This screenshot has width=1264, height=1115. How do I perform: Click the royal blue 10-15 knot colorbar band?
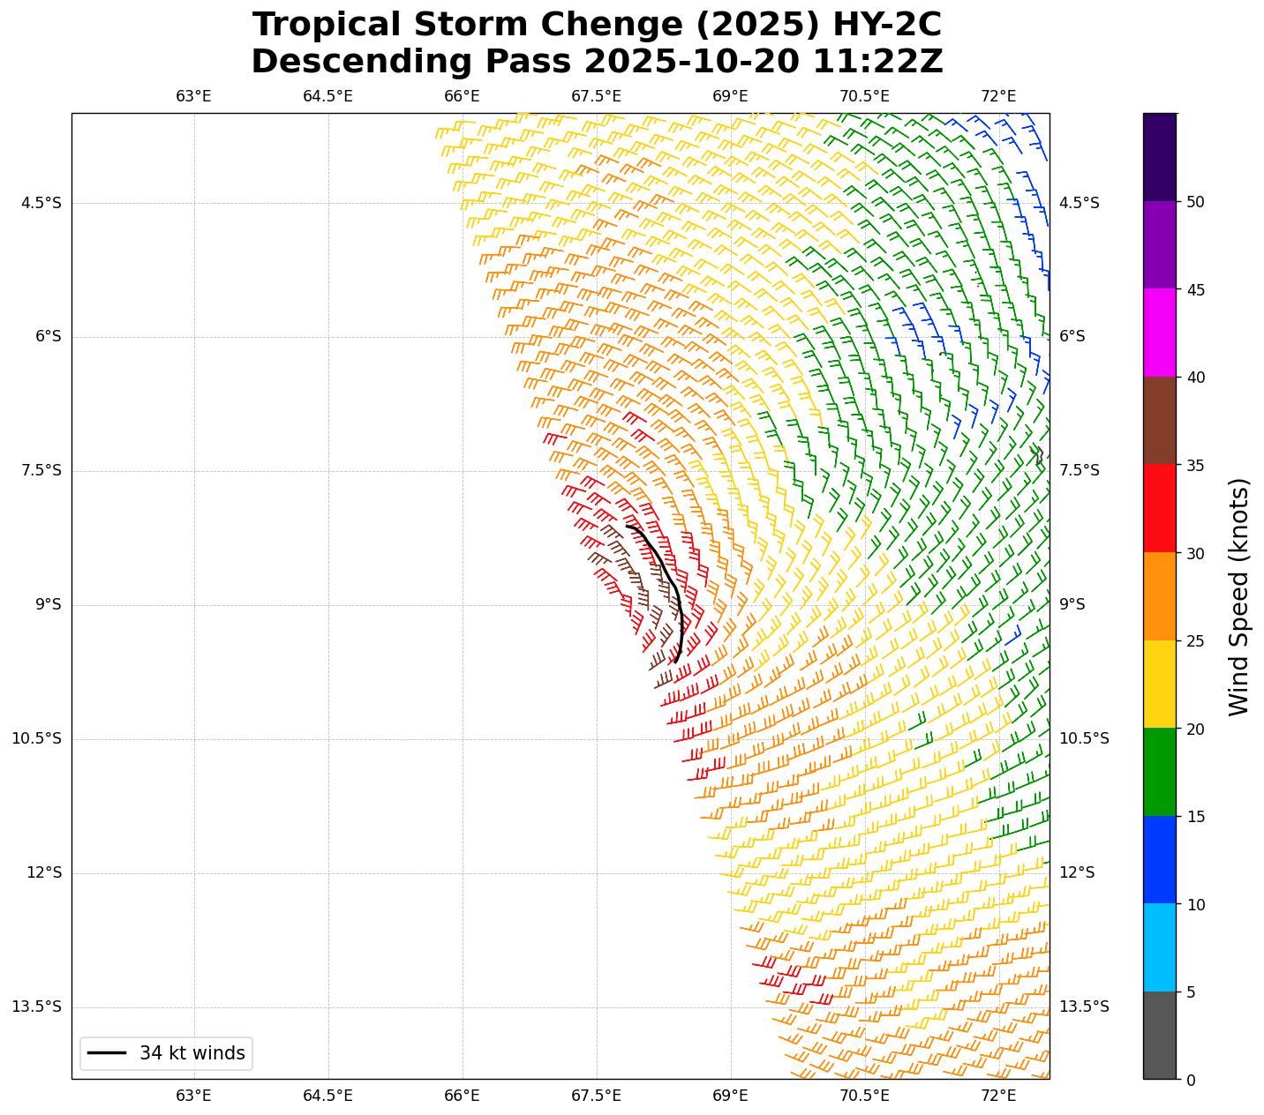1159,859
